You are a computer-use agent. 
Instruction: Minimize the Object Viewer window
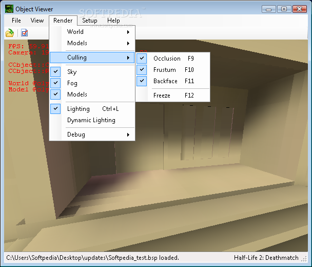(268, 9)
